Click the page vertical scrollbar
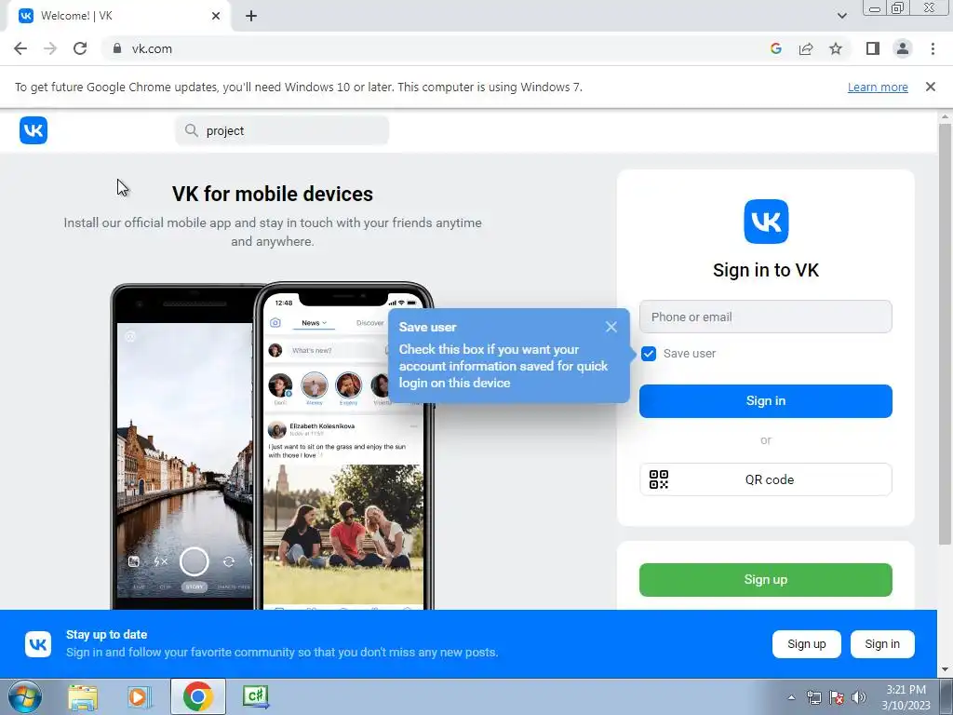 pos(945,333)
